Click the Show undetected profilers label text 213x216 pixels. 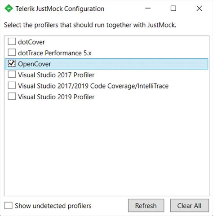(53, 206)
